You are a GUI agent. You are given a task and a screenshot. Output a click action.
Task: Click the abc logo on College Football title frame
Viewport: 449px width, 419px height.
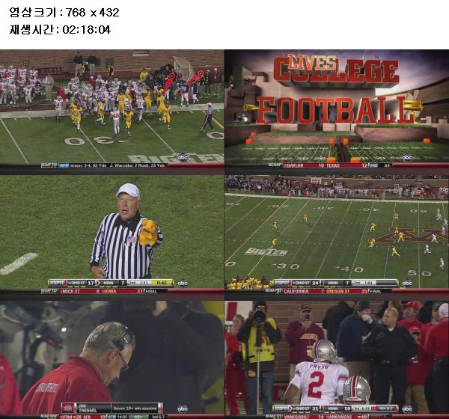pyautogui.click(x=407, y=157)
